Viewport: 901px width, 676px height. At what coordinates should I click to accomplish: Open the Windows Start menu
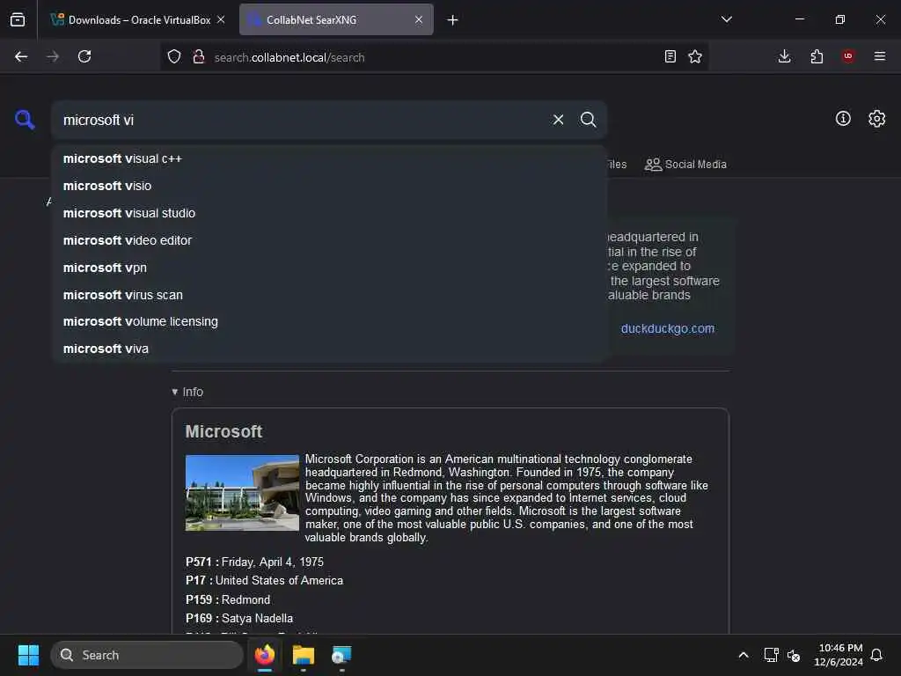28,655
